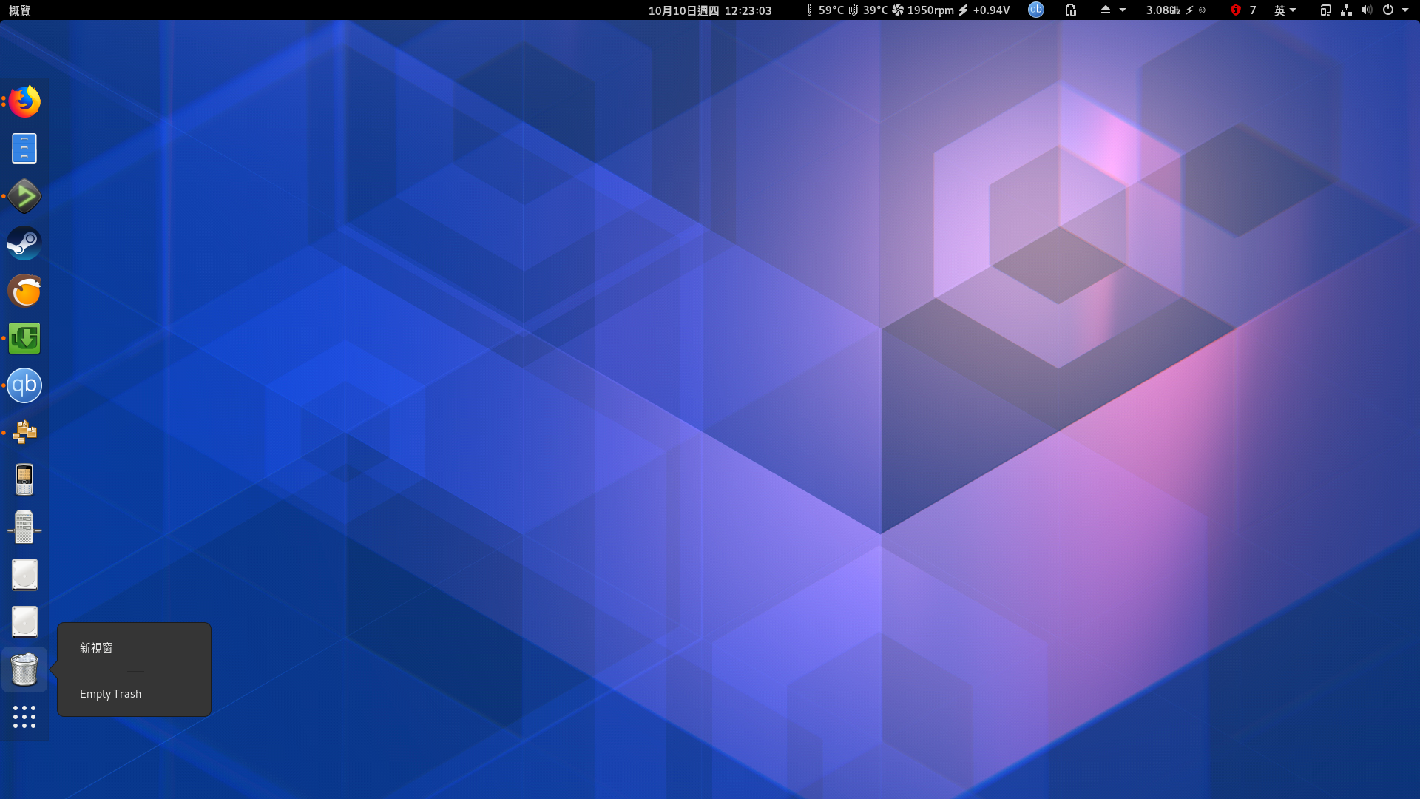
Task: Open the wired network status icon
Action: click(x=1346, y=10)
